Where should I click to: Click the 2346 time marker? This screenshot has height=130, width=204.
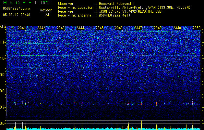119,28
